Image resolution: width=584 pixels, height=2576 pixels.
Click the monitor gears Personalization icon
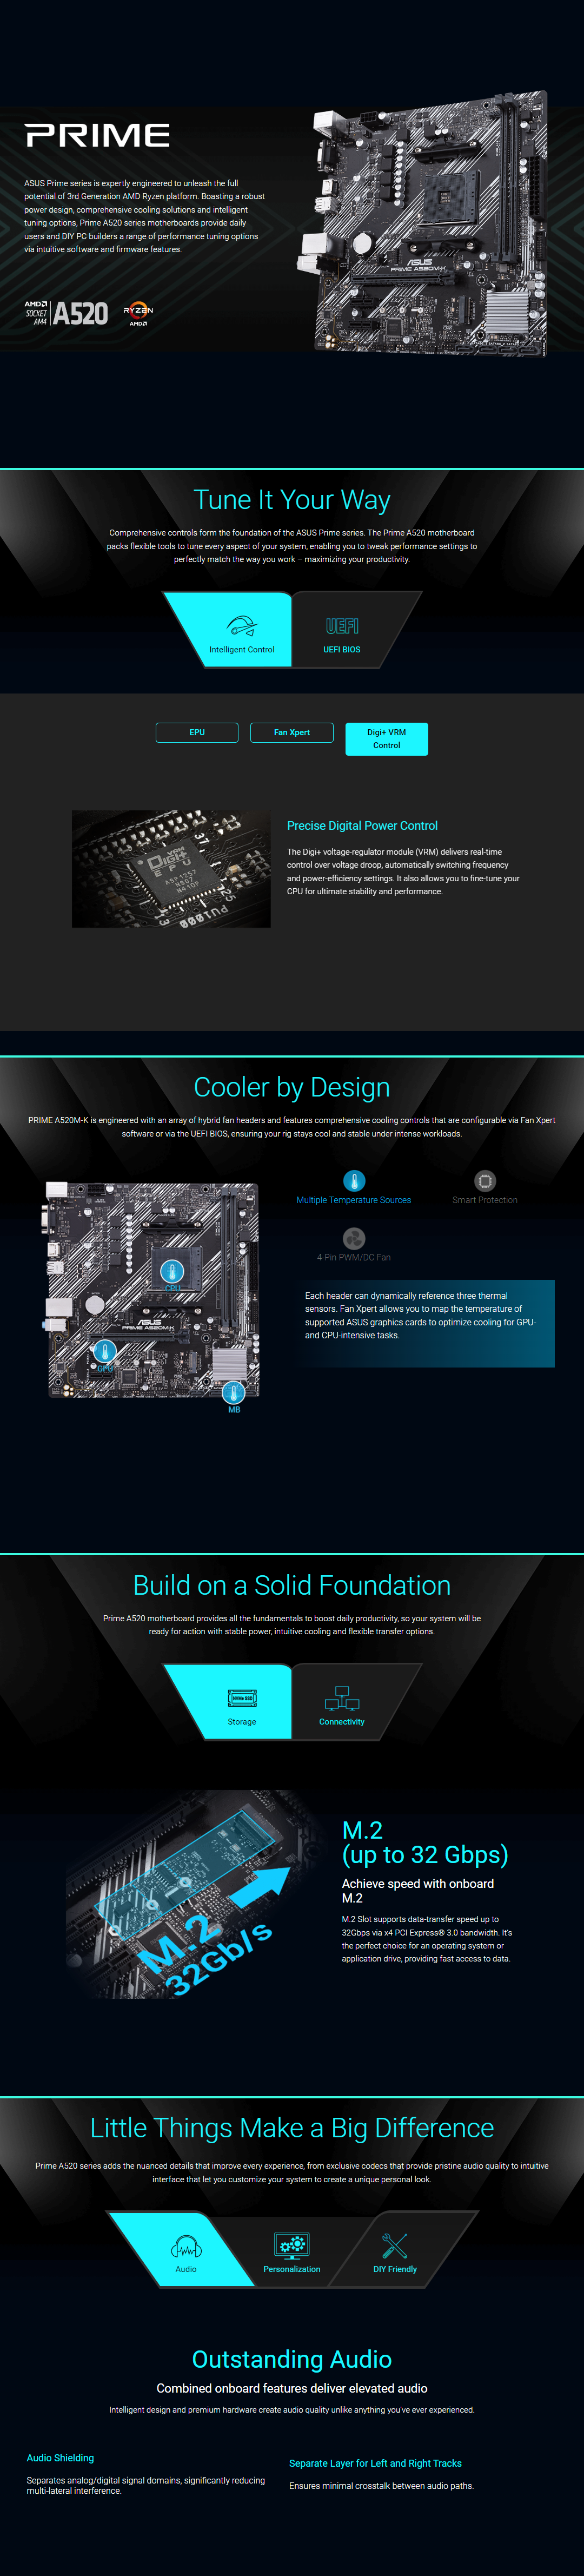[x=292, y=2246]
